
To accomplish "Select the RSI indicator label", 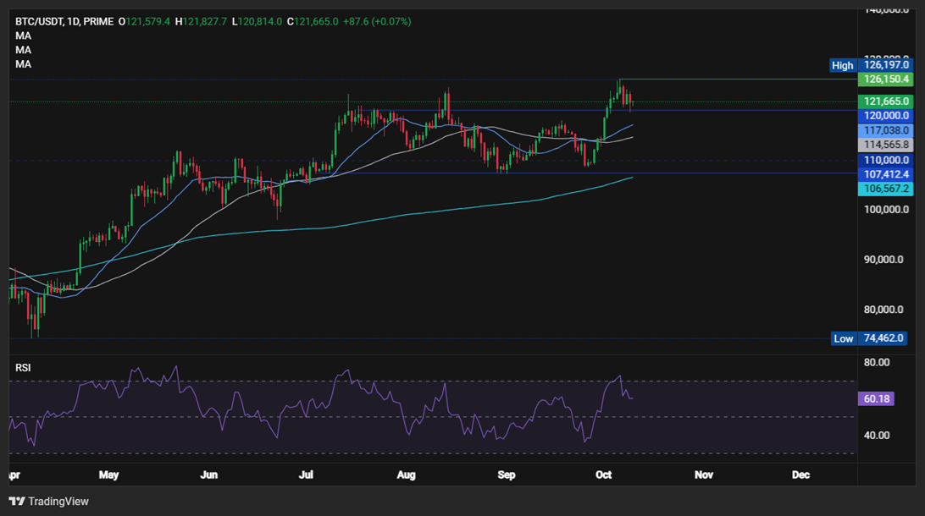I will coord(24,368).
